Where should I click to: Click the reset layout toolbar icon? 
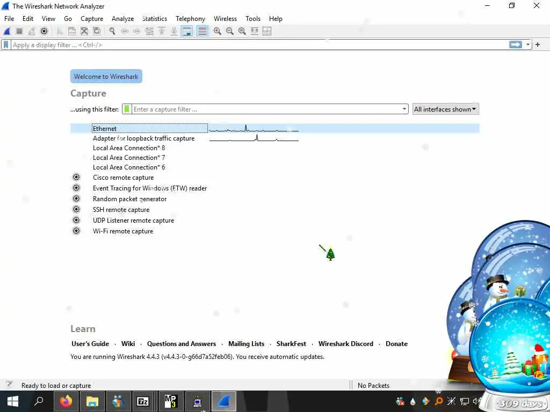(267, 31)
